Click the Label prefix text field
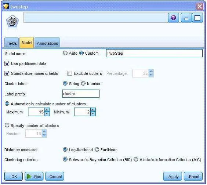Screen dimensions: 207x185 (81, 94)
